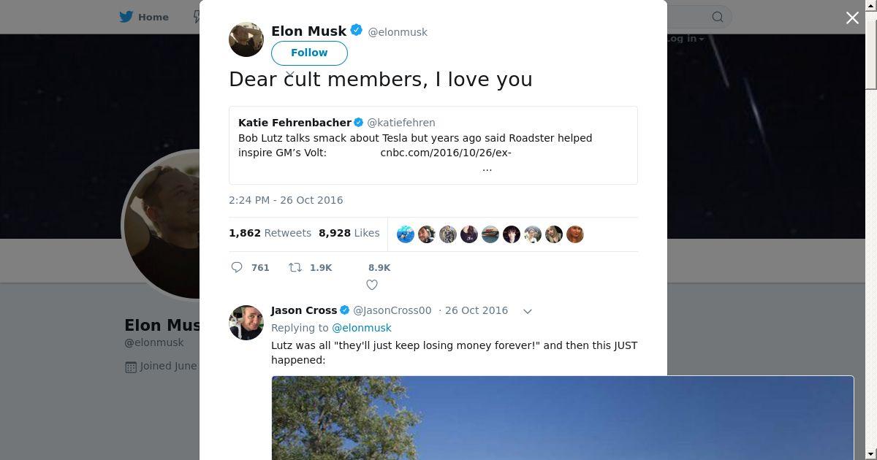Image resolution: width=877 pixels, height=460 pixels.
Task: Click the first liker's blue avatar
Action: coord(406,234)
